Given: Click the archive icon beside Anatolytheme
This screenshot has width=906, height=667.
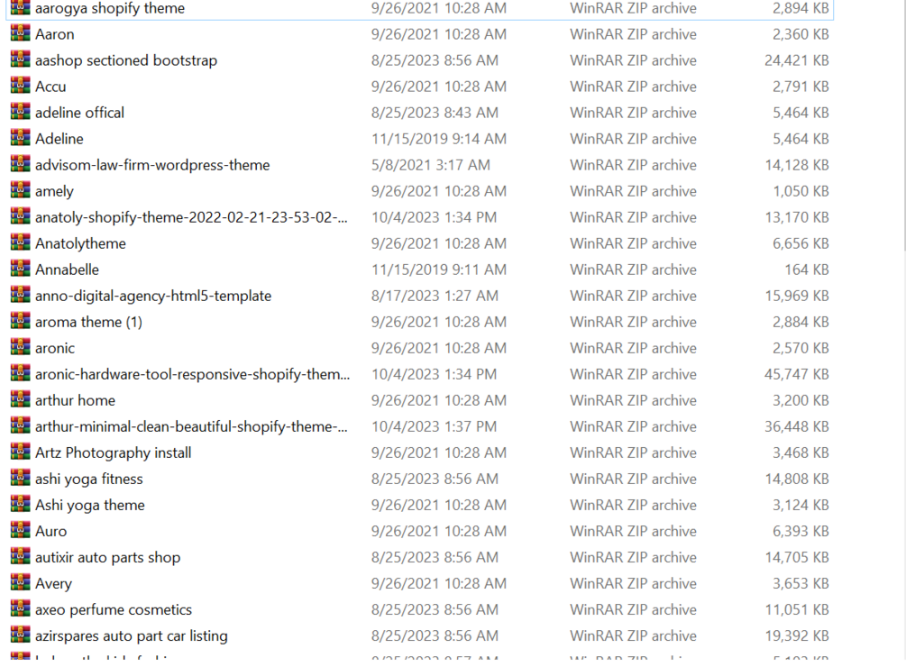Looking at the screenshot, I should tap(20, 242).
